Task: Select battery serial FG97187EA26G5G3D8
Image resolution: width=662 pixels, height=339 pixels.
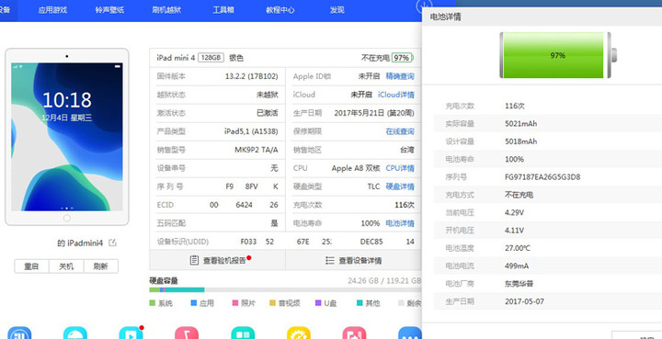Action: (x=542, y=177)
